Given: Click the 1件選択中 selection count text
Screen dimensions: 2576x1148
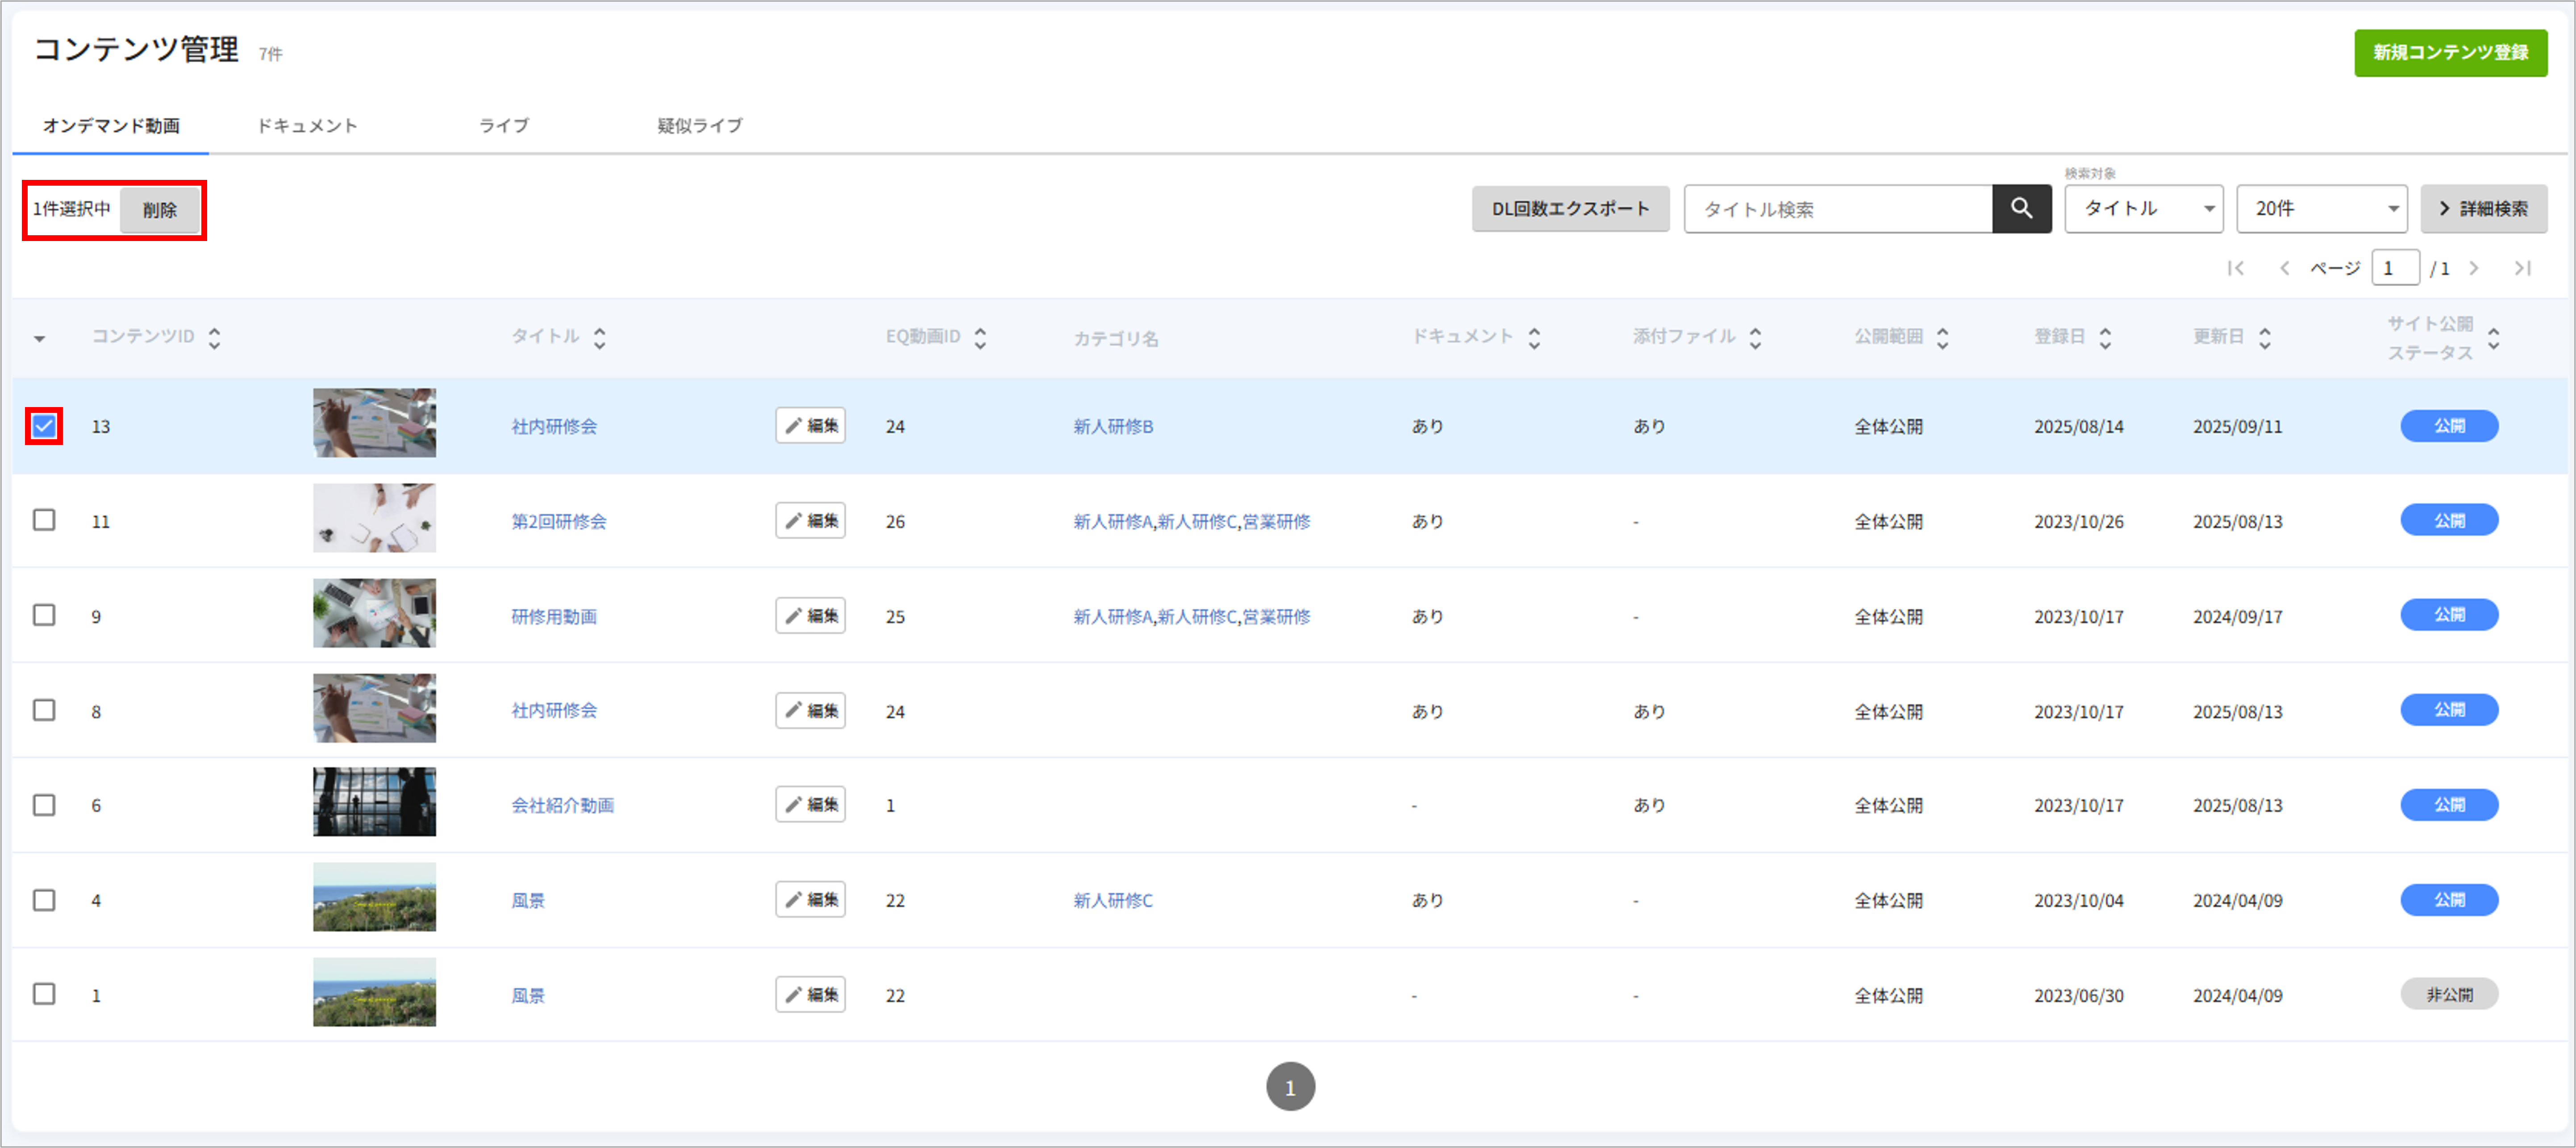Looking at the screenshot, I should [x=71, y=209].
